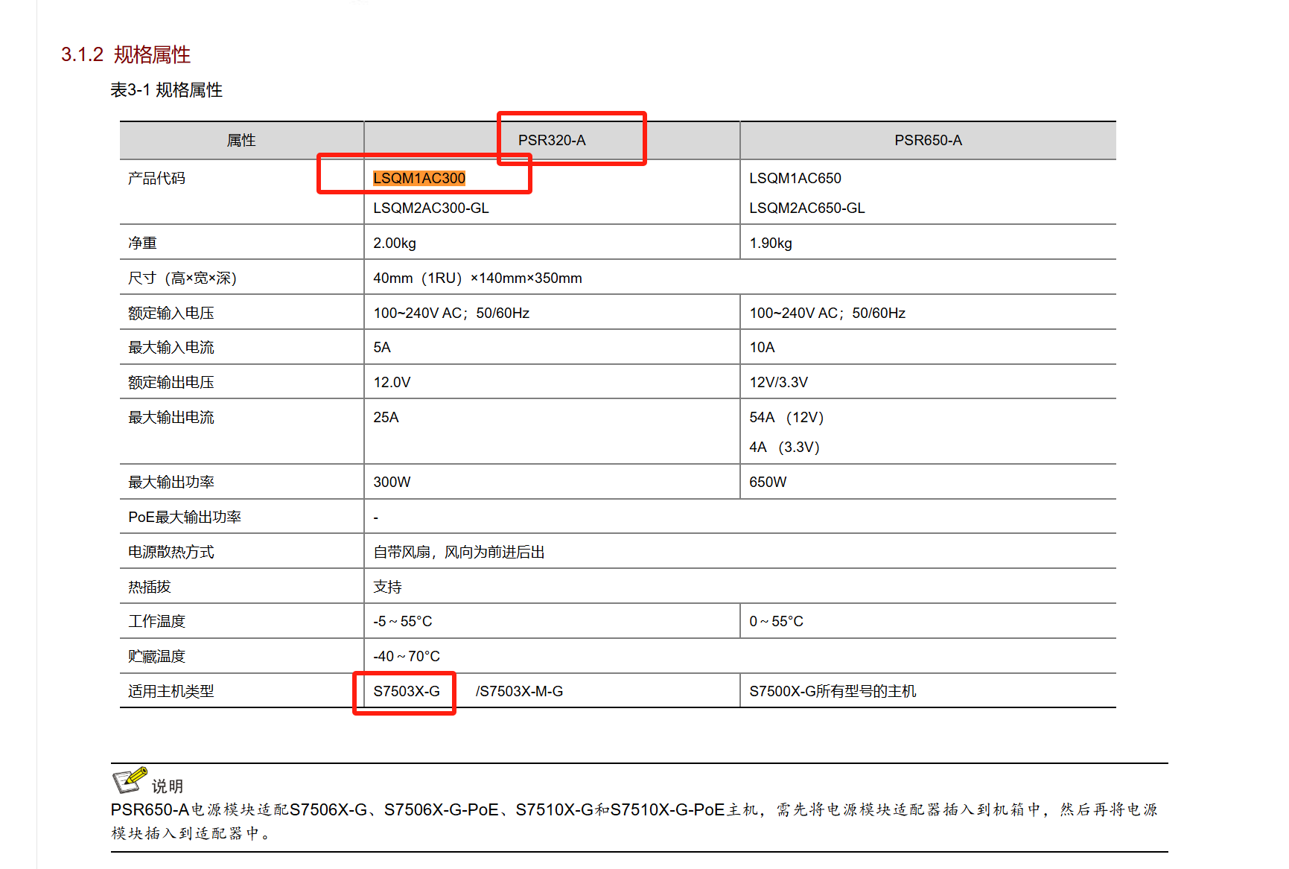The image size is (1289, 869).
Task: Click the text S7500X-G所有型号的主机
Action: pyautogui.click(x=833, y=691)
